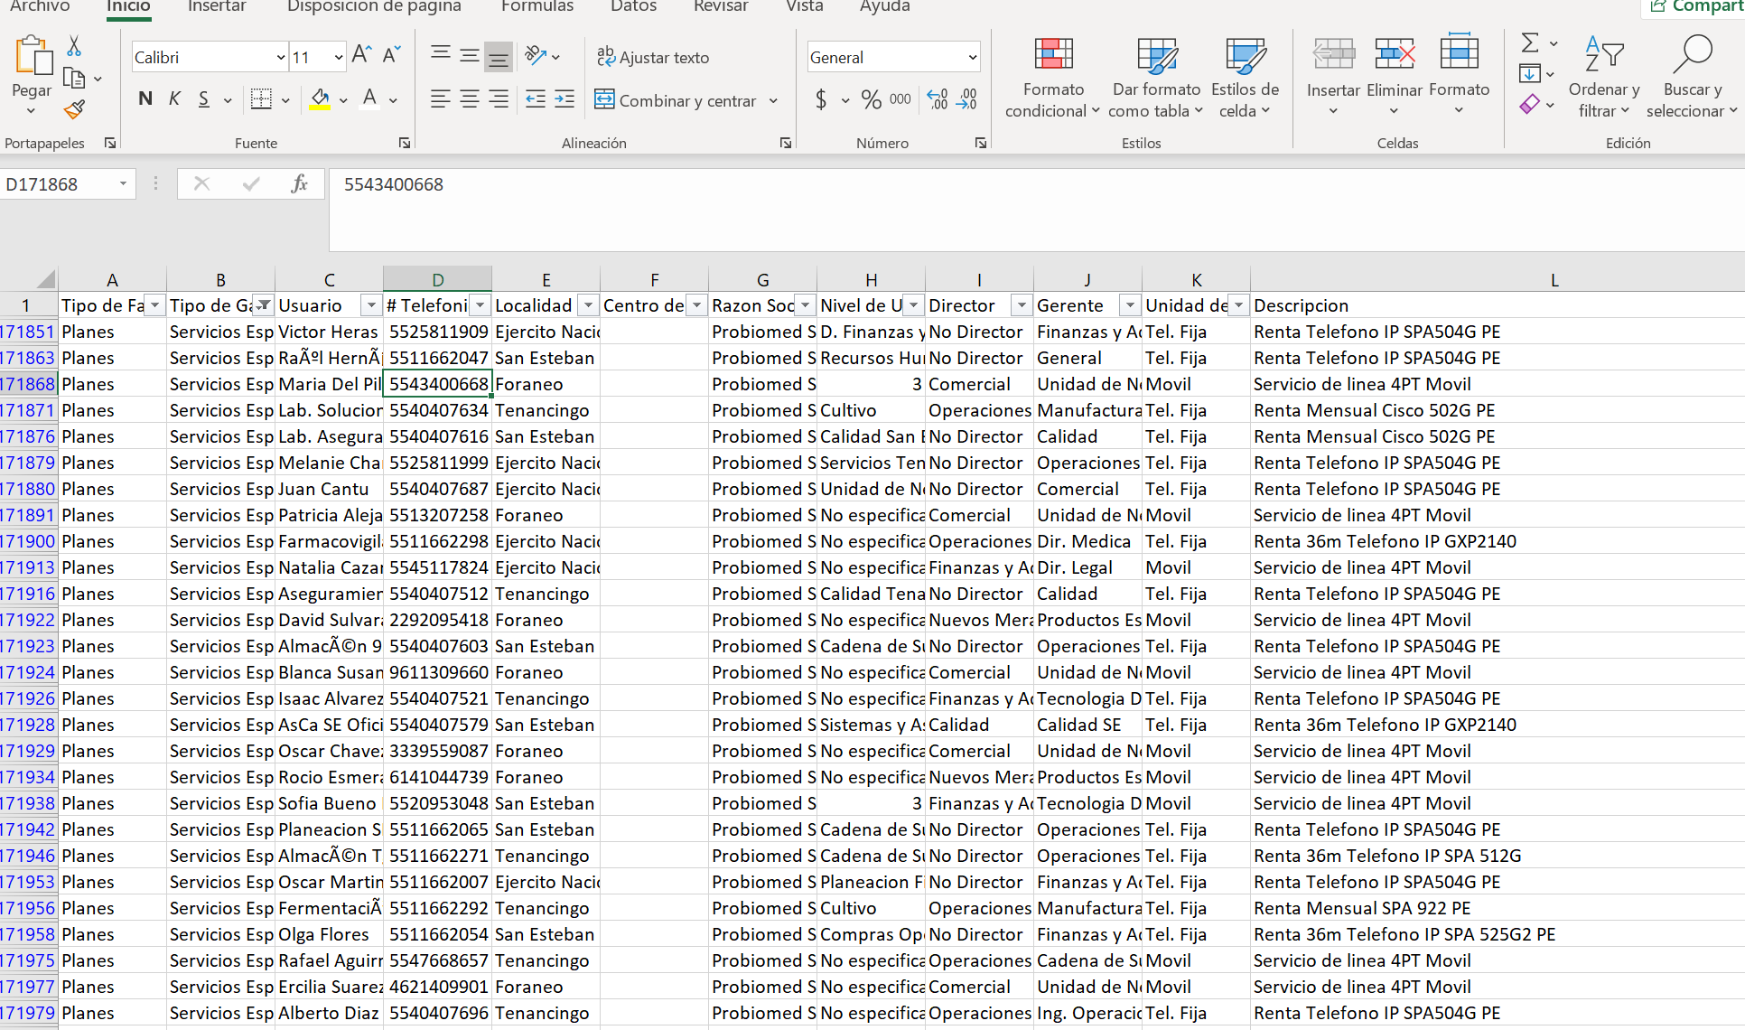The image size is (1745, 1030).
Task: Expand the General number format dropdown
Action: (972, 58)
